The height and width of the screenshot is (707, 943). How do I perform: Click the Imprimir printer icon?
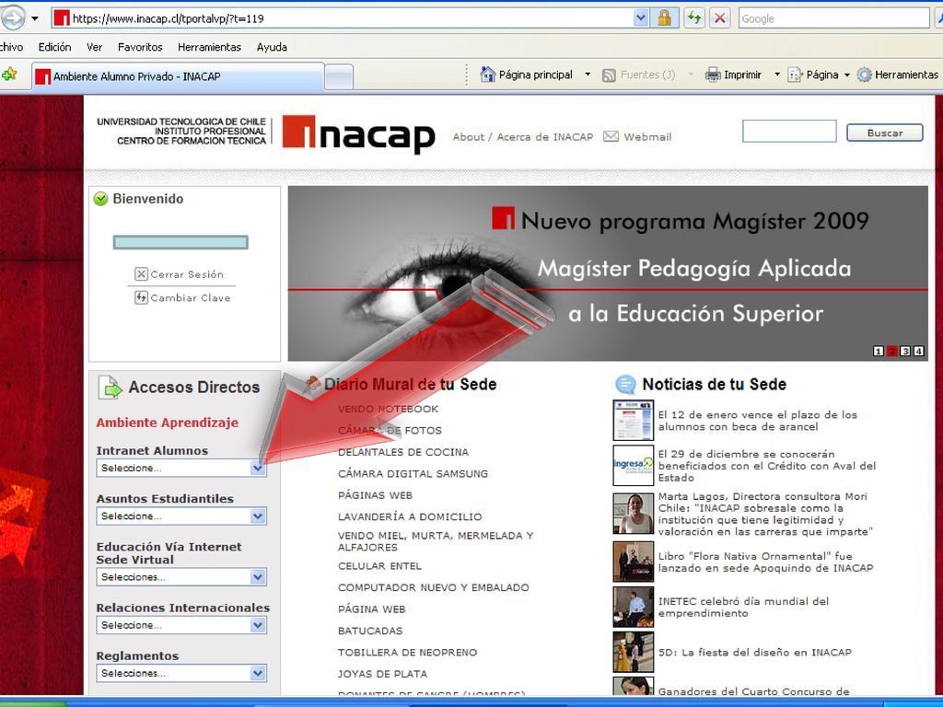[x=713, y=75]
